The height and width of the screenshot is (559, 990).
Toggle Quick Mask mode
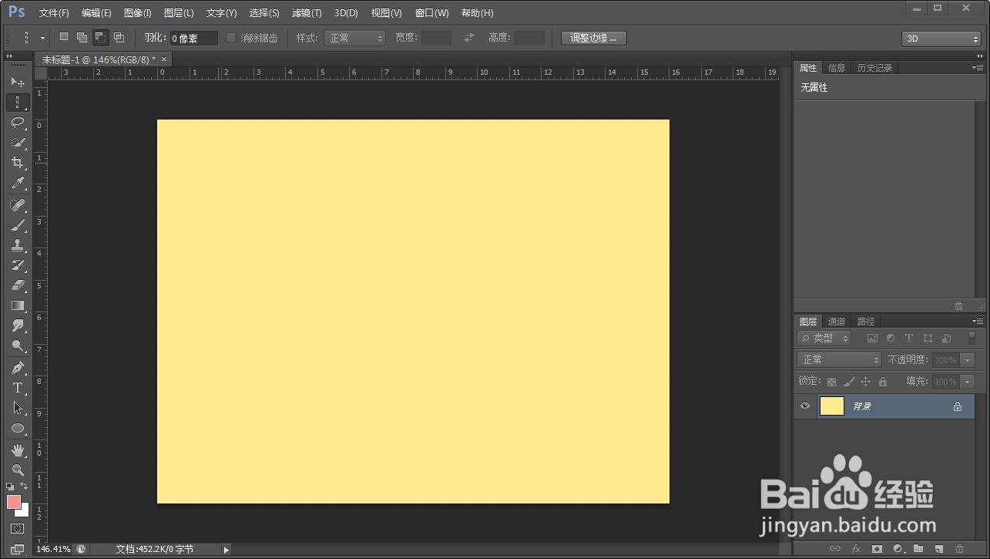coord(18,529)
